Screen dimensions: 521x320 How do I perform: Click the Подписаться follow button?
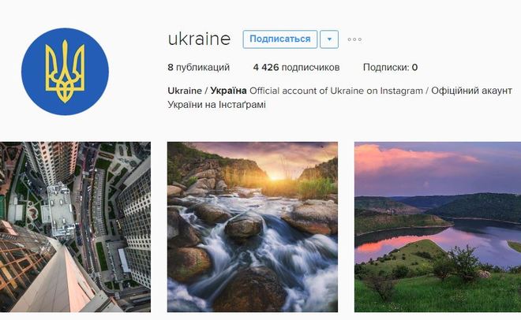pyautogui.click(x=280, y=39)
